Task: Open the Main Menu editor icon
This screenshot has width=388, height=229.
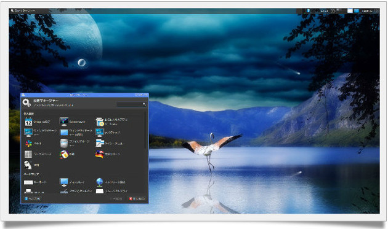Action: coord(100,144)
